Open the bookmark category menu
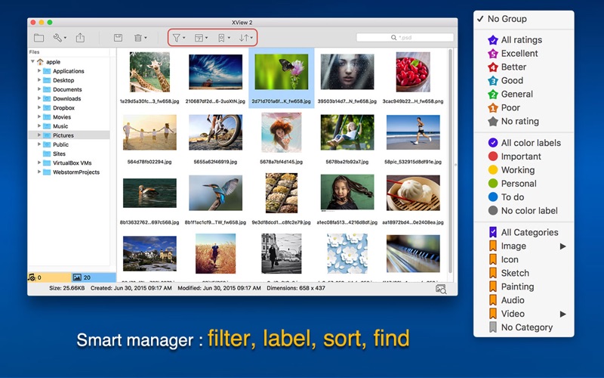Viewport: 604px width, 378px height. [223, 38]
